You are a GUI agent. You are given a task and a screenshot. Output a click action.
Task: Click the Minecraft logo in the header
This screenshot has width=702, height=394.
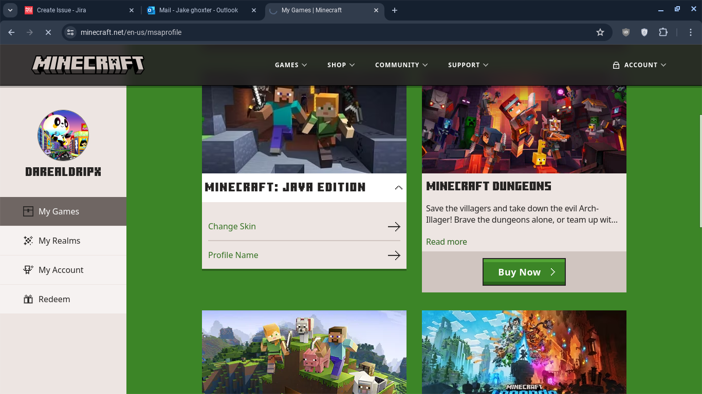point(88,65)
